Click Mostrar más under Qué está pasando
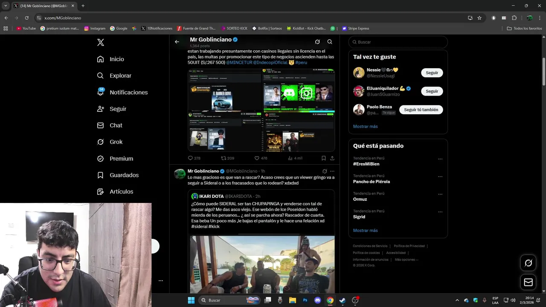Image resolution: width=546 pixels, height=307 pixels. 365,230
